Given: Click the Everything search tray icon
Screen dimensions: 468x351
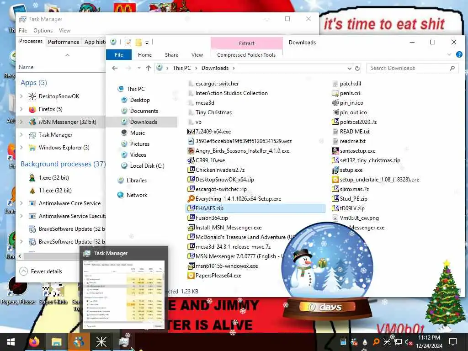Looking at the screenshot, I should point(376,342).
